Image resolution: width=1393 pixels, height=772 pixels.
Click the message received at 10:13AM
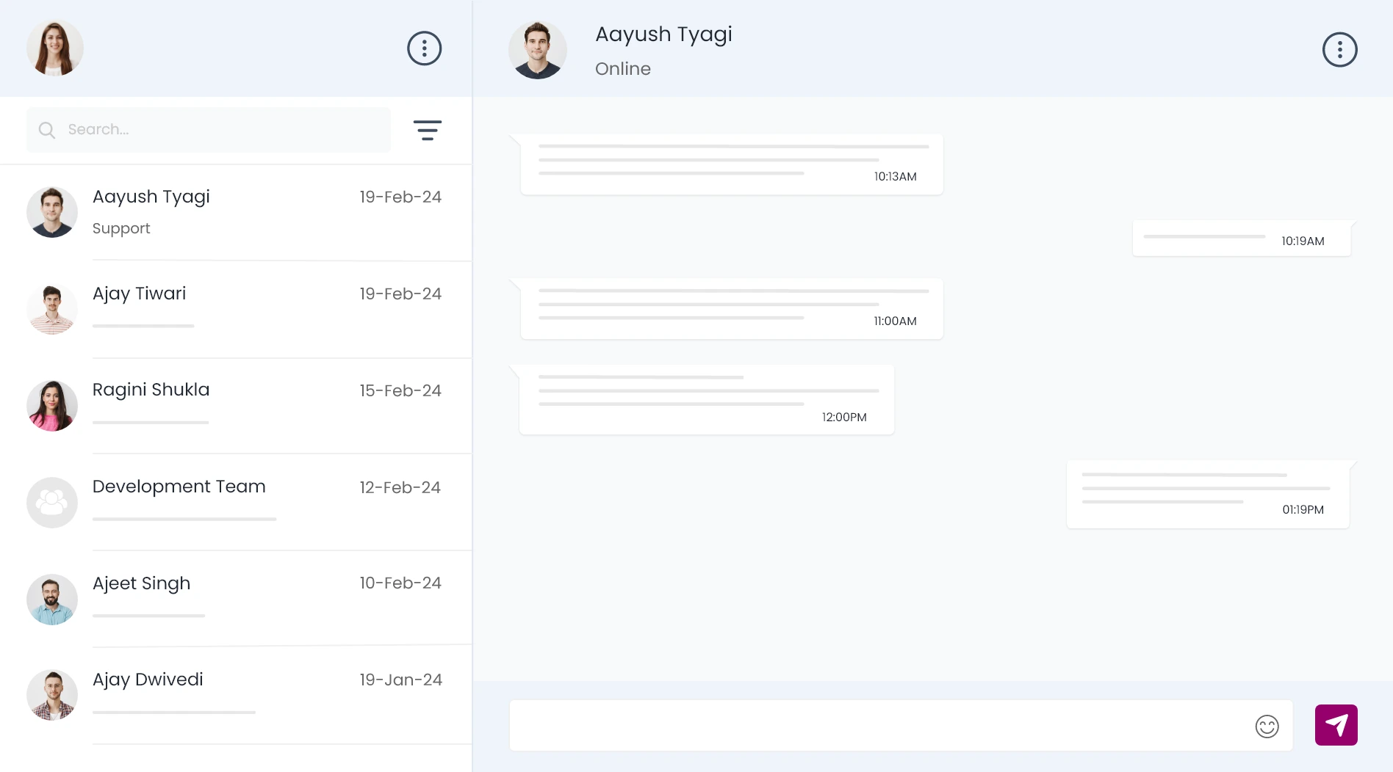[x=731, y=164]
